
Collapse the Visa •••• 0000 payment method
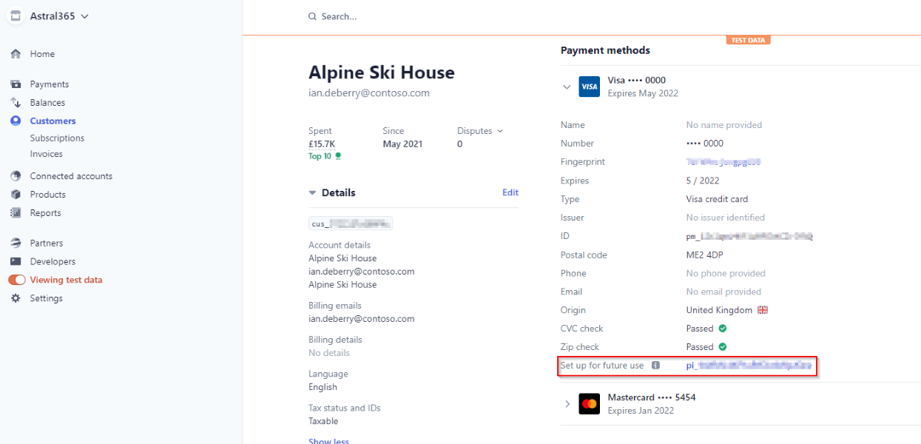tap(567, 87)
